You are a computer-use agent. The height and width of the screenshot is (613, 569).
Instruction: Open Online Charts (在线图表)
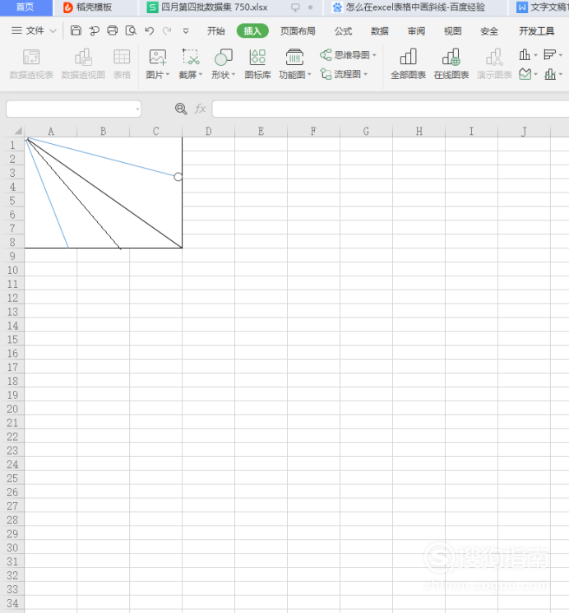click(451, 64)
